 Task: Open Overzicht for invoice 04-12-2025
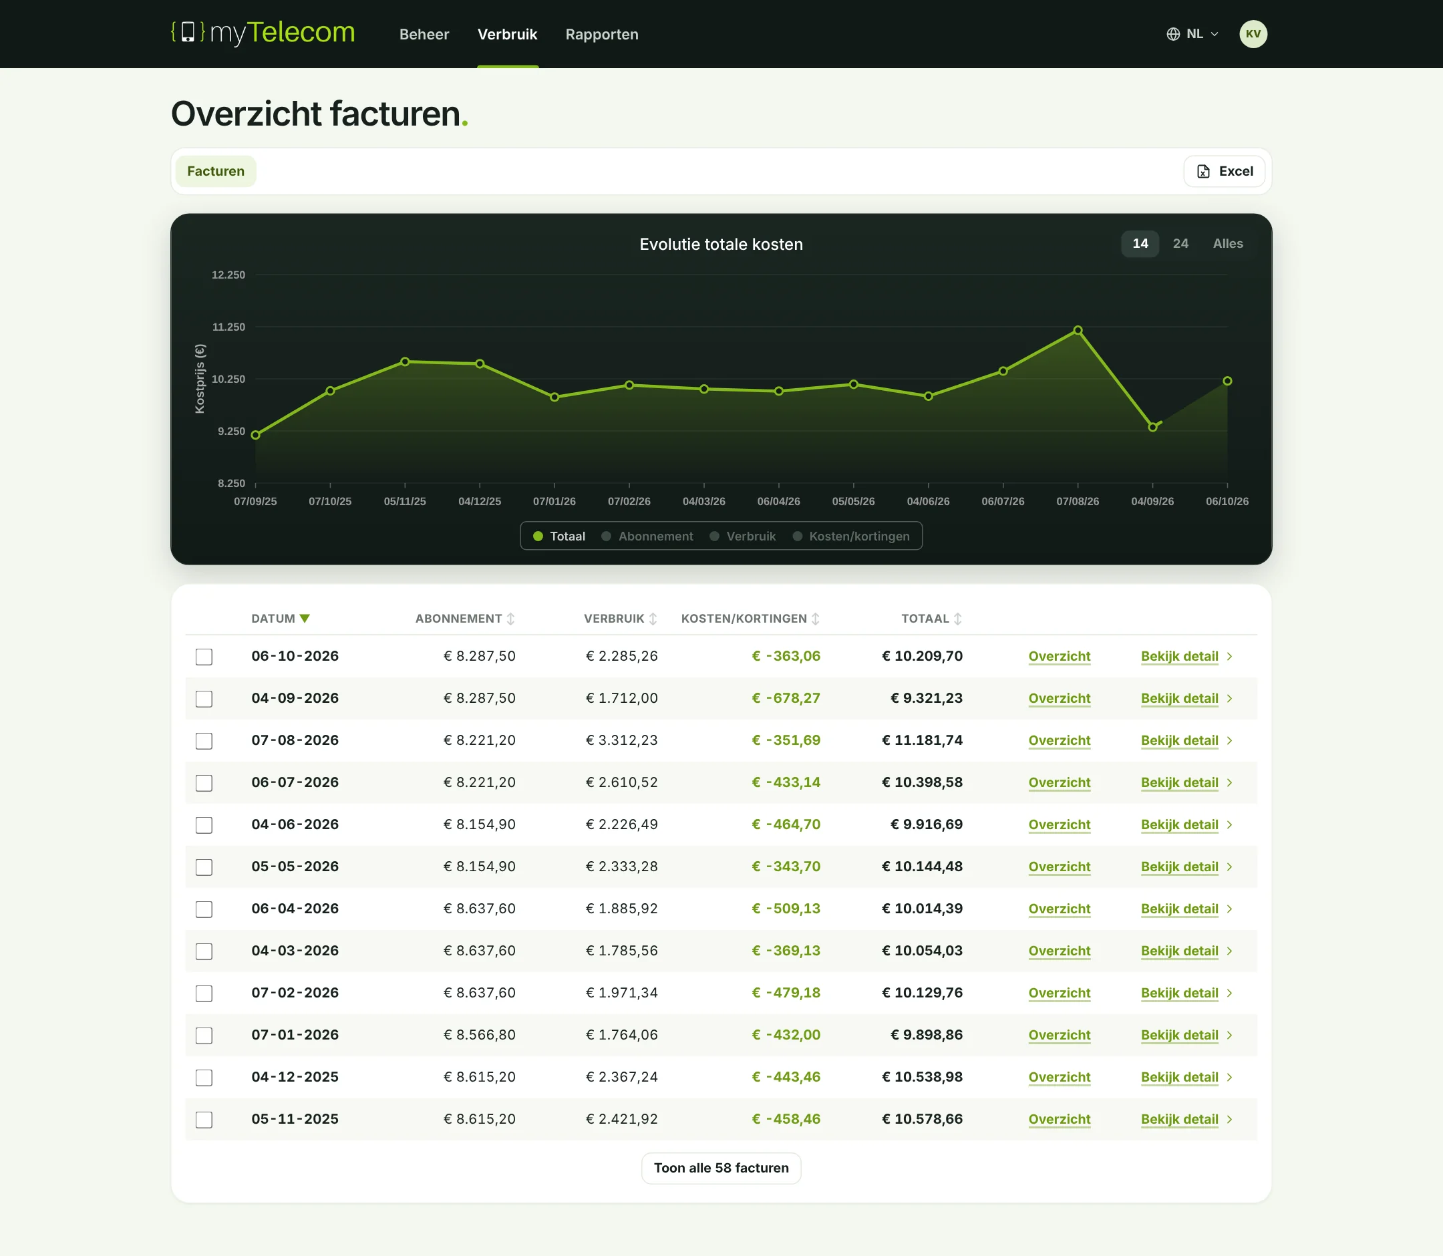[x=1060, y=1077]
